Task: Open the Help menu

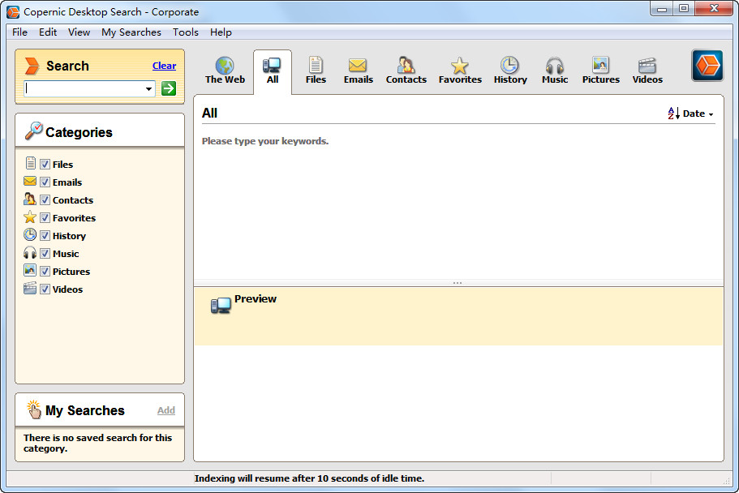Action: click(x=221, y=32)
